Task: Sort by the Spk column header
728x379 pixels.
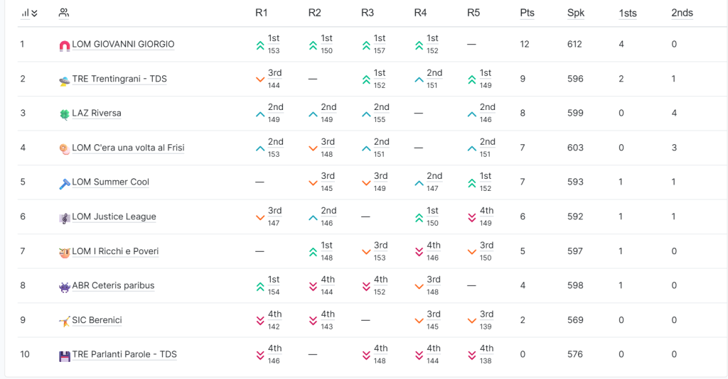Action: pos(576,13)
